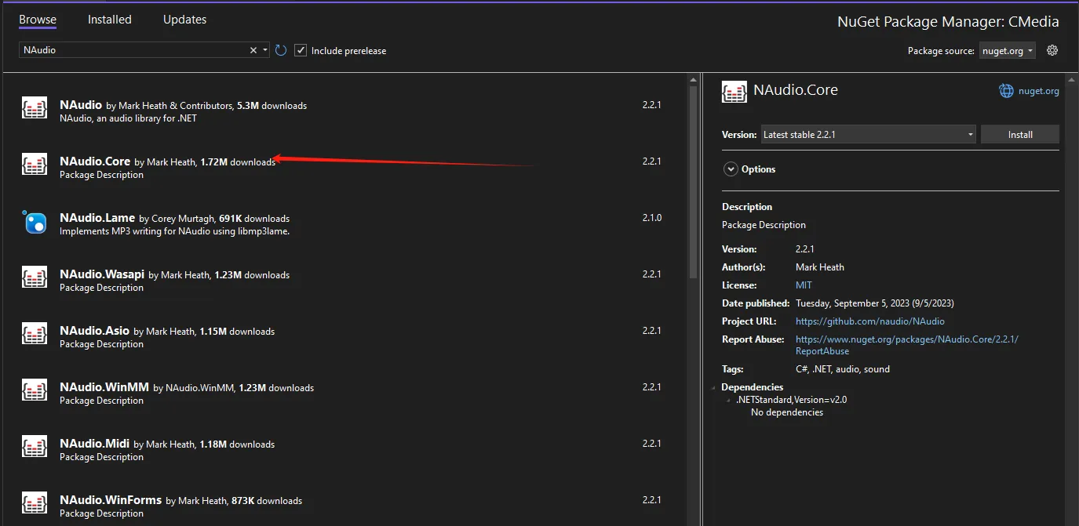Switch to the Updates tab

[185, 20]
